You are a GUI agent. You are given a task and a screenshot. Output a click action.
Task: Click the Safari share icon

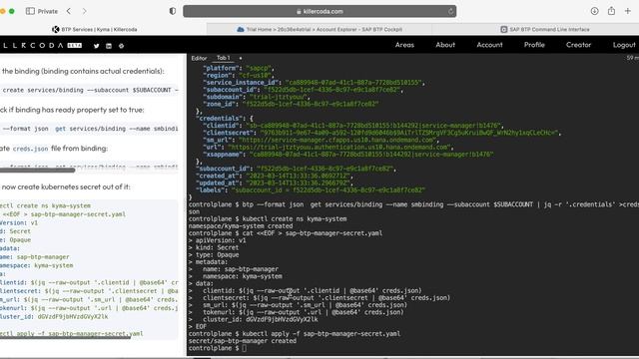coord(611,11)
